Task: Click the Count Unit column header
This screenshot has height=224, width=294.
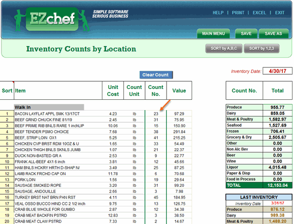Action: [134, 90]
